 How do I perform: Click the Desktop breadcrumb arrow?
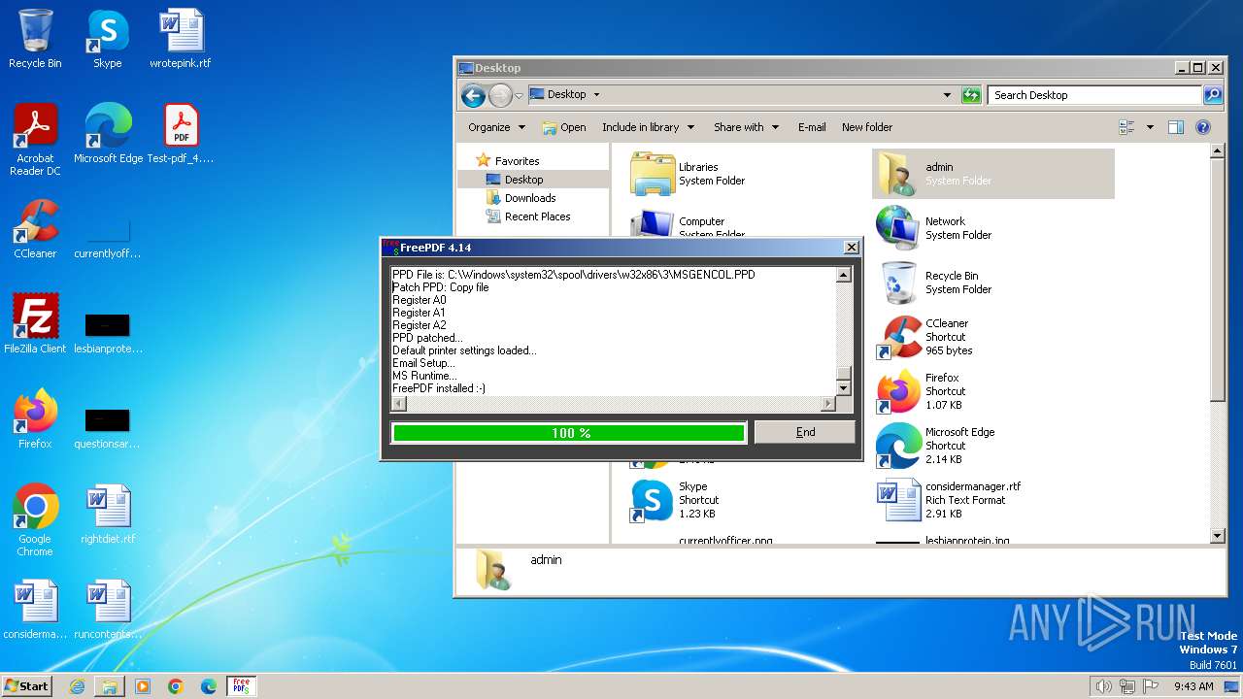pos(596,95)
